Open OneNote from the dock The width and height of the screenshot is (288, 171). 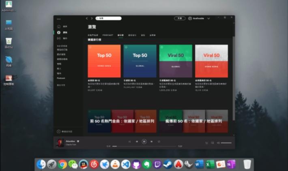tap(231, 164)
